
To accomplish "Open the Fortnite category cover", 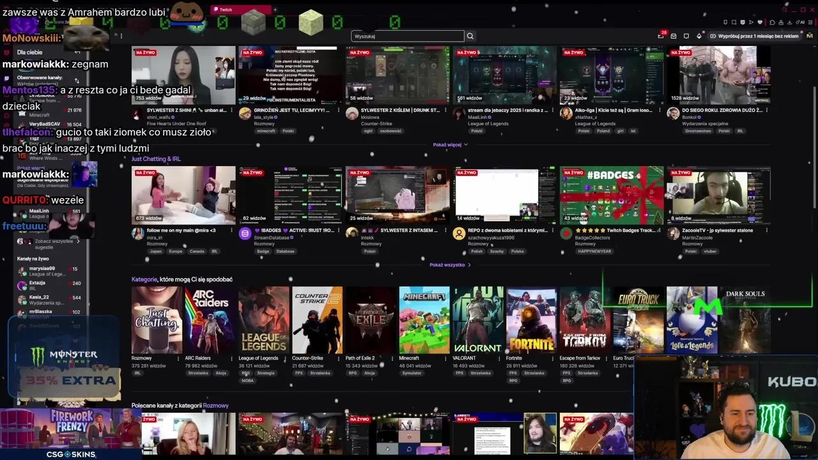I will (x=532, y=320).
